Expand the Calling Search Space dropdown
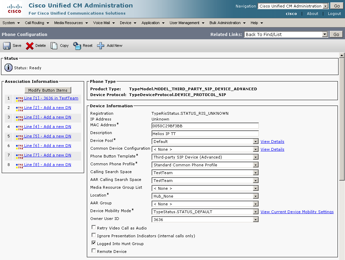Screen dimensions: 345x260 (255, 173)
